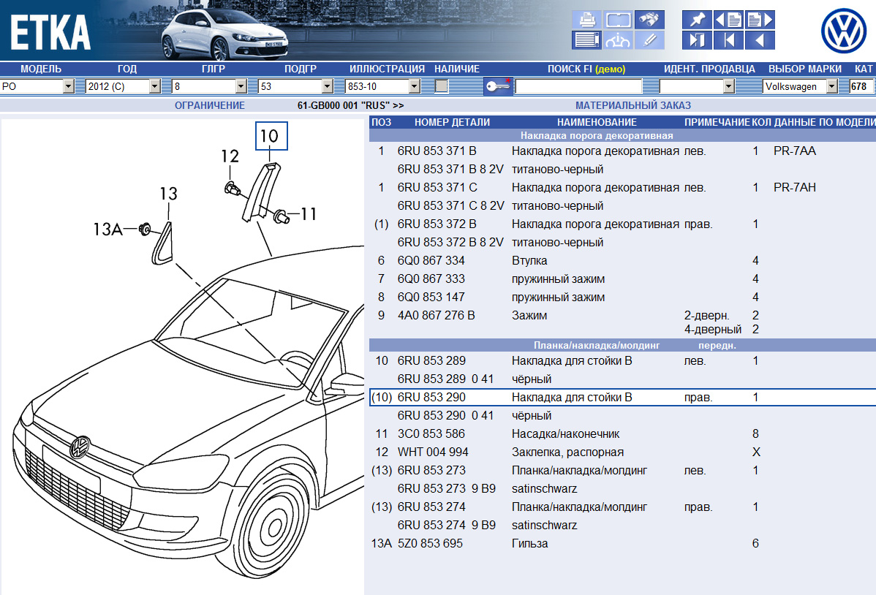Click the ПОИСК FI search input field
876x595 pixels.
[x=578, y=86]
